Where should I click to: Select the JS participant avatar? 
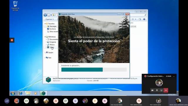[x=56, y=101]
